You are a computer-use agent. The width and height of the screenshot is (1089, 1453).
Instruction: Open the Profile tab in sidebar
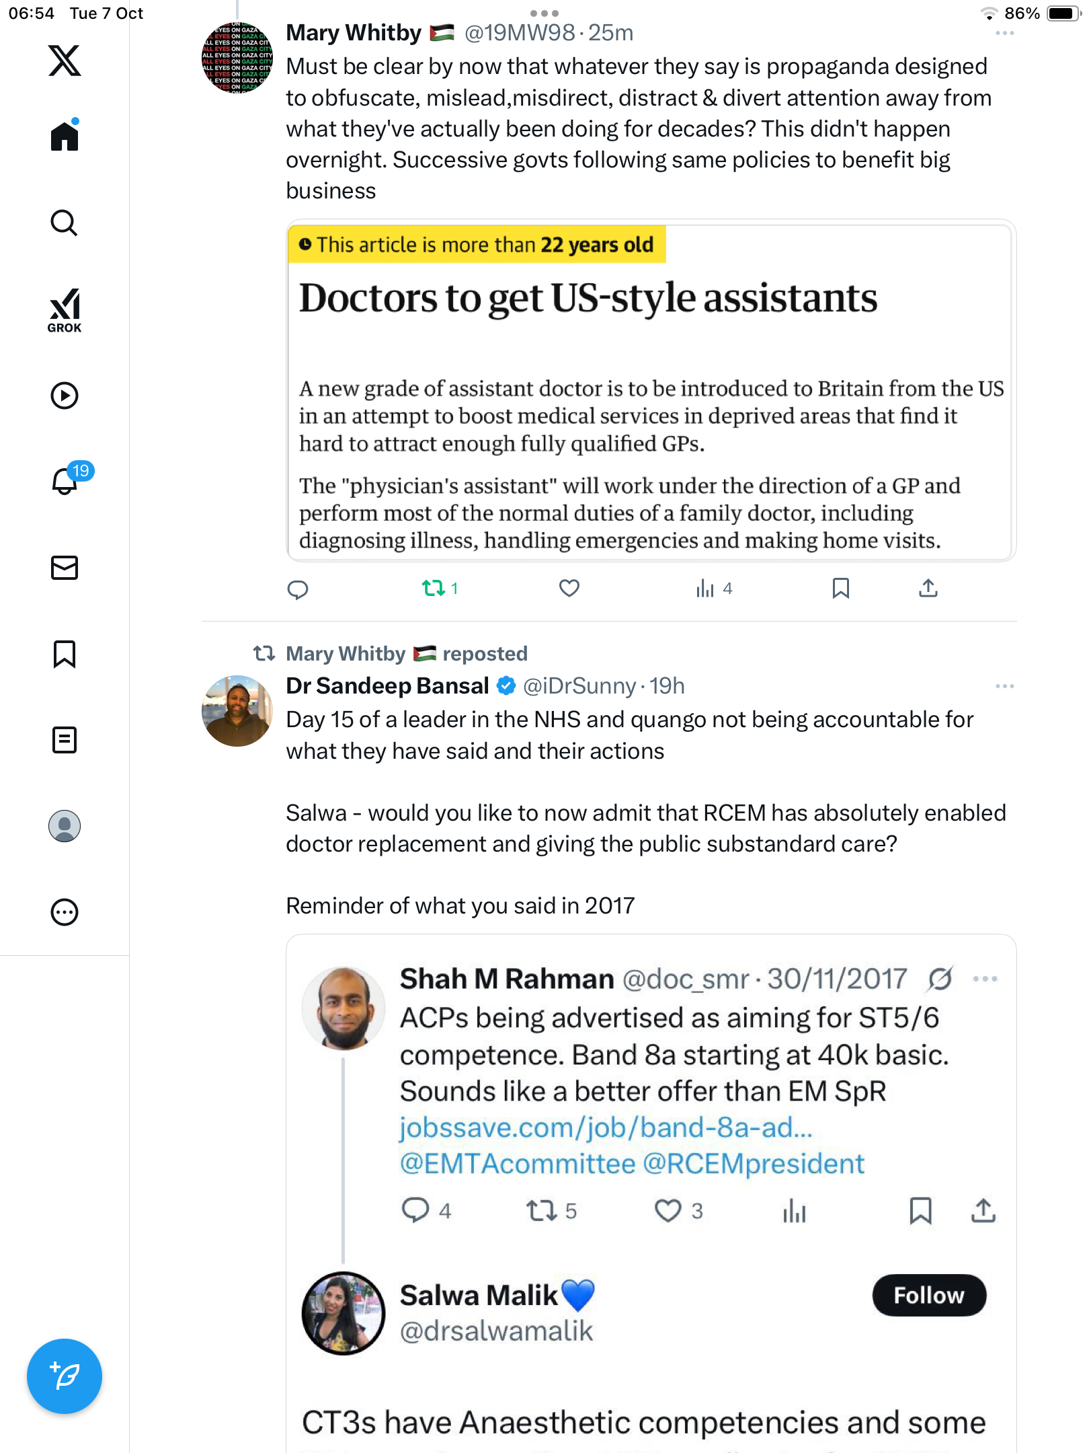[x=65, y=826]
